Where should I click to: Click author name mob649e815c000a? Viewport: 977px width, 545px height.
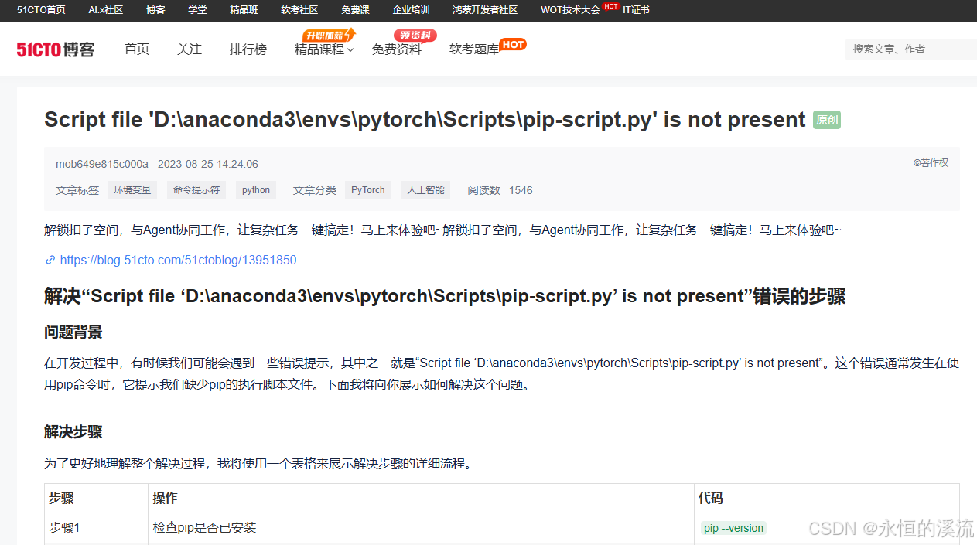tap(102, 164)
